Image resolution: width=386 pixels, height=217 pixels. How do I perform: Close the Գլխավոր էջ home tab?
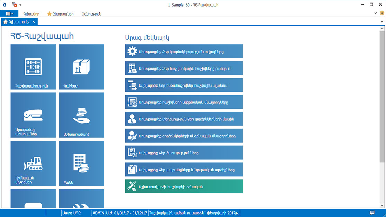point(34,22)
